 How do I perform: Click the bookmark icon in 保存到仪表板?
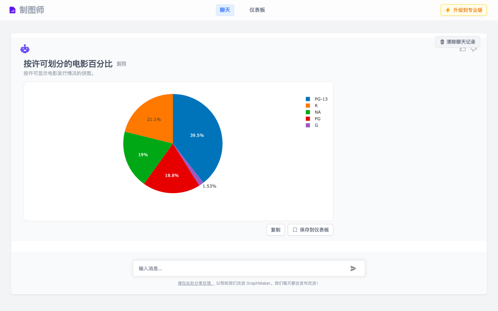point(295,230)
